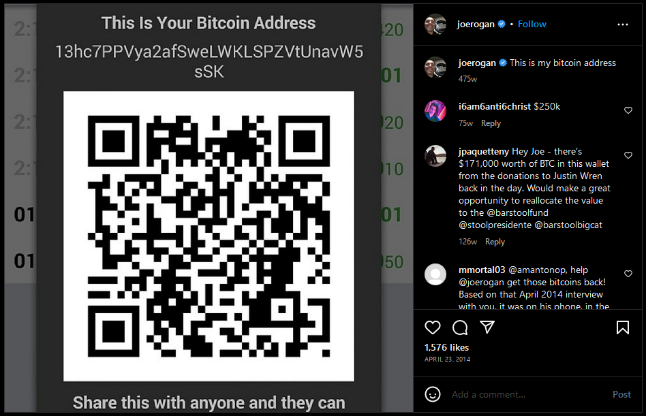The width and height of the screenshot is (646, 416).
Task: Click the Follow link beside joerogan
Action: 532,25
